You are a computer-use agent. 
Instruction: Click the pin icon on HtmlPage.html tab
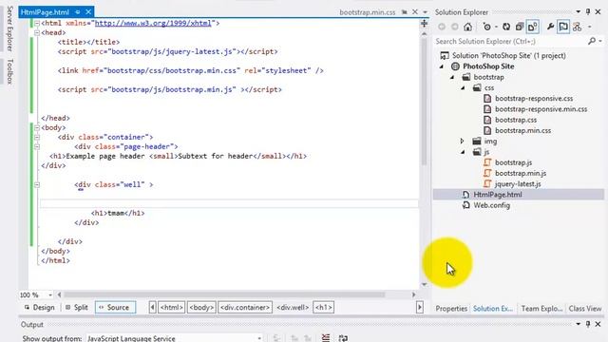point(78,12)
